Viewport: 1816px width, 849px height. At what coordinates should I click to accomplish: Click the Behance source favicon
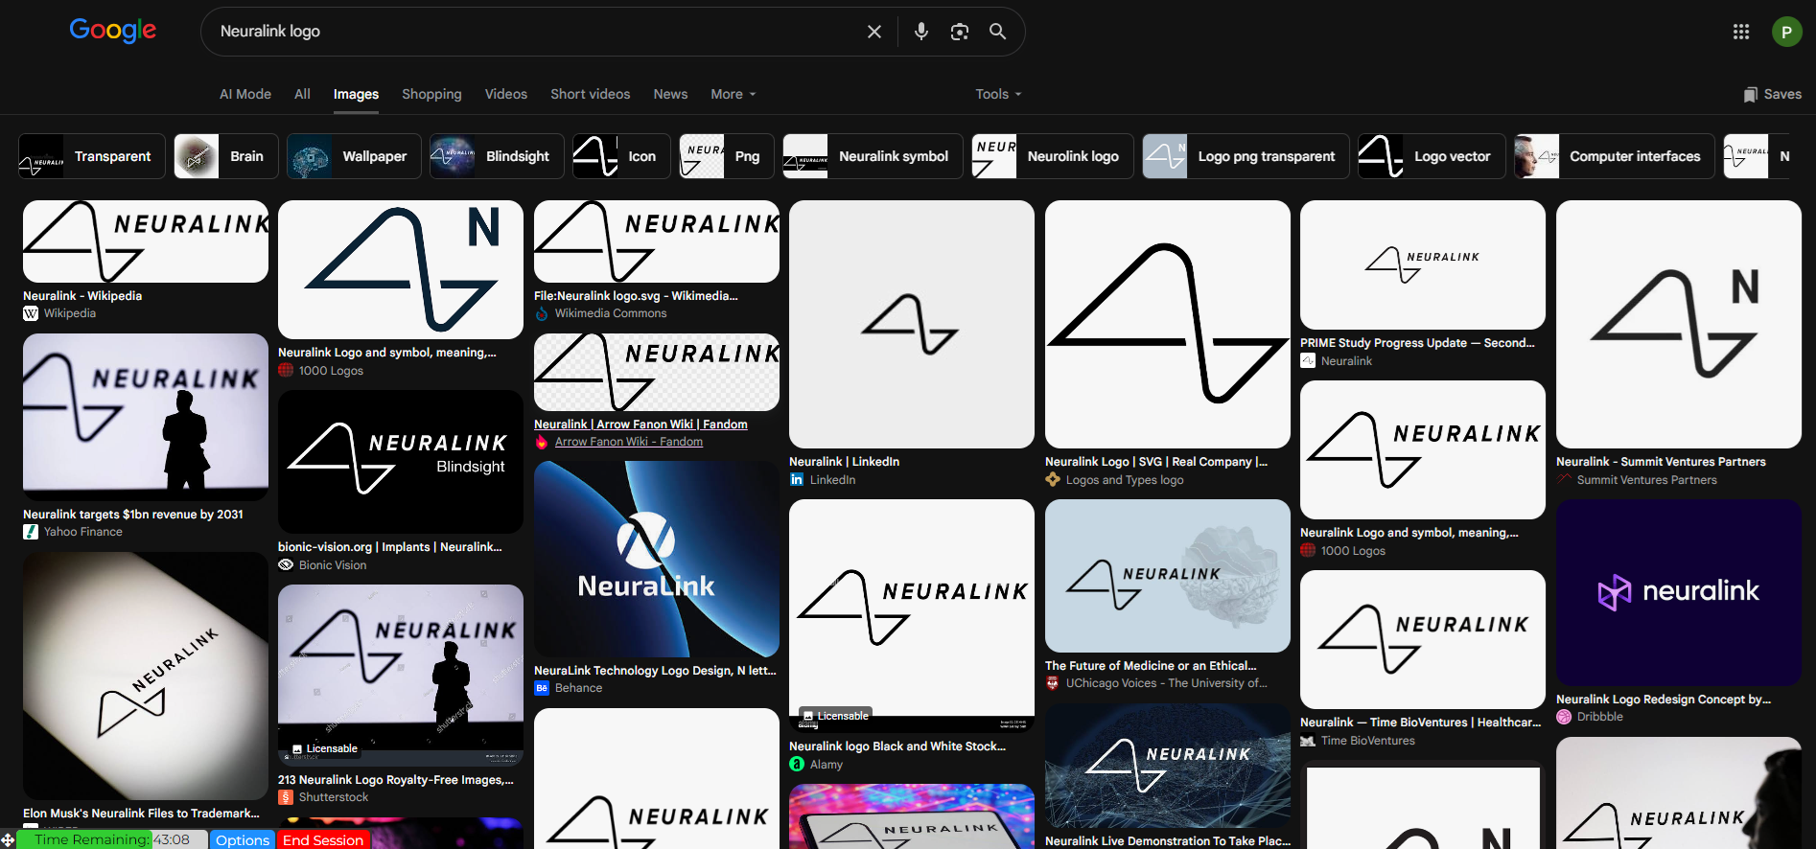[542, 688]
